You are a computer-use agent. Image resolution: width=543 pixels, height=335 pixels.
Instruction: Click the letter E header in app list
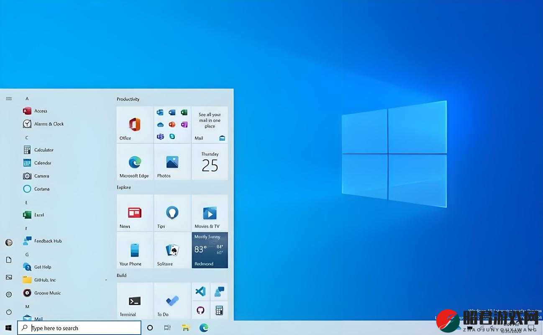[x=26, y=203]
